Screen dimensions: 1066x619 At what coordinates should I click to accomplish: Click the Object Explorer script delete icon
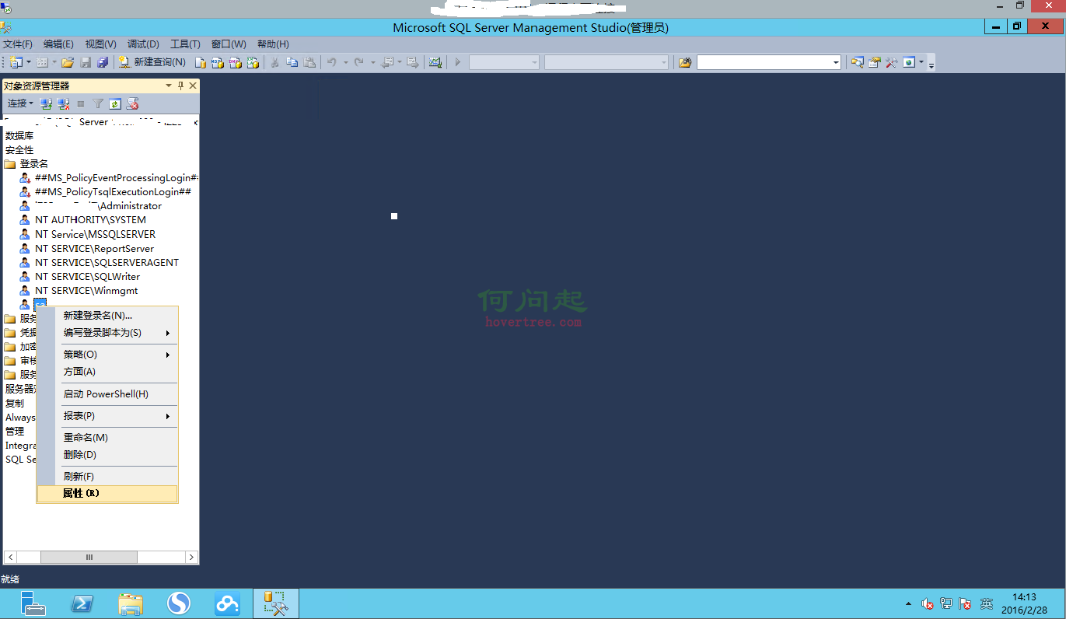pos(133,103)
